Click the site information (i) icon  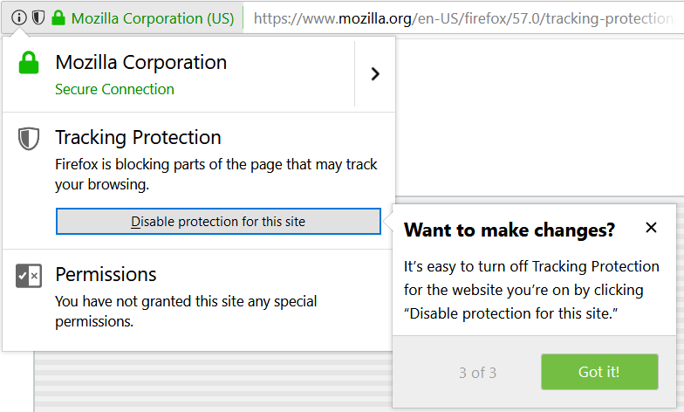(19, 17)
